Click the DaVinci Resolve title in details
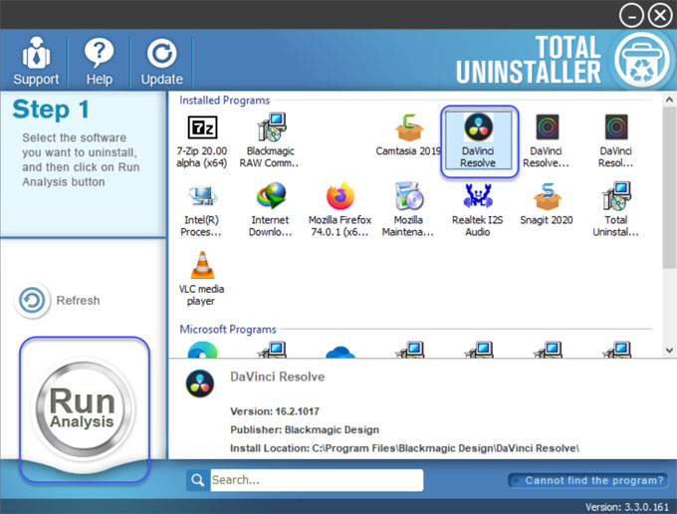Screen dimensions: 677x514 (x=277, y=377)
